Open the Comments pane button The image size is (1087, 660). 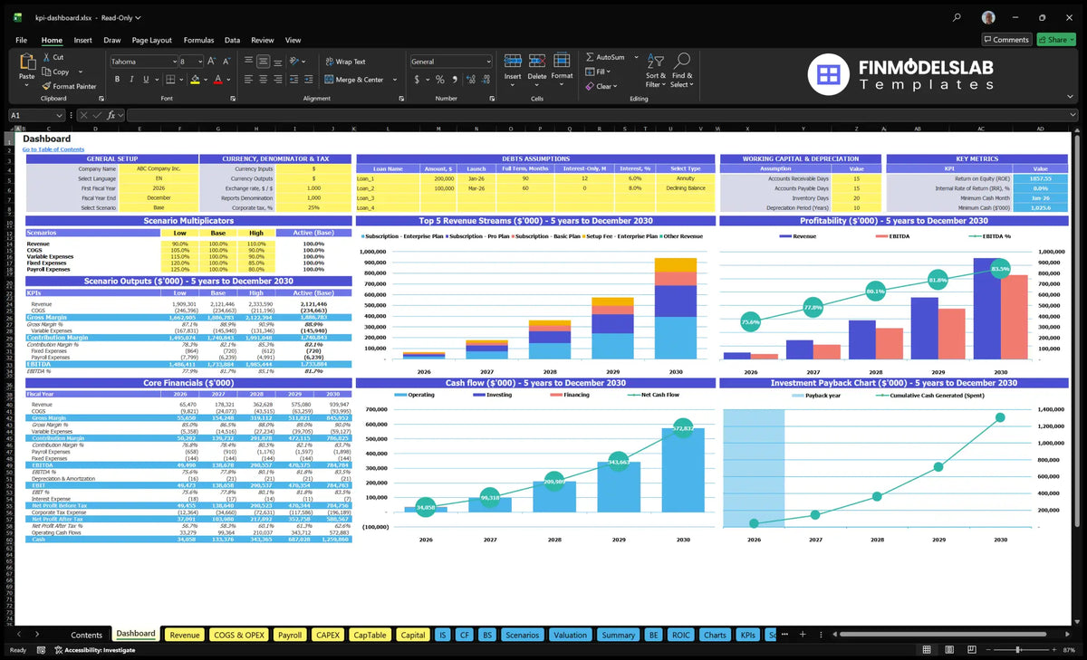pos(1006,40)
